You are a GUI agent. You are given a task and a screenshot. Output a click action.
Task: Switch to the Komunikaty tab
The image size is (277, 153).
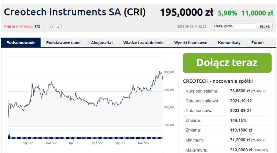229,43
